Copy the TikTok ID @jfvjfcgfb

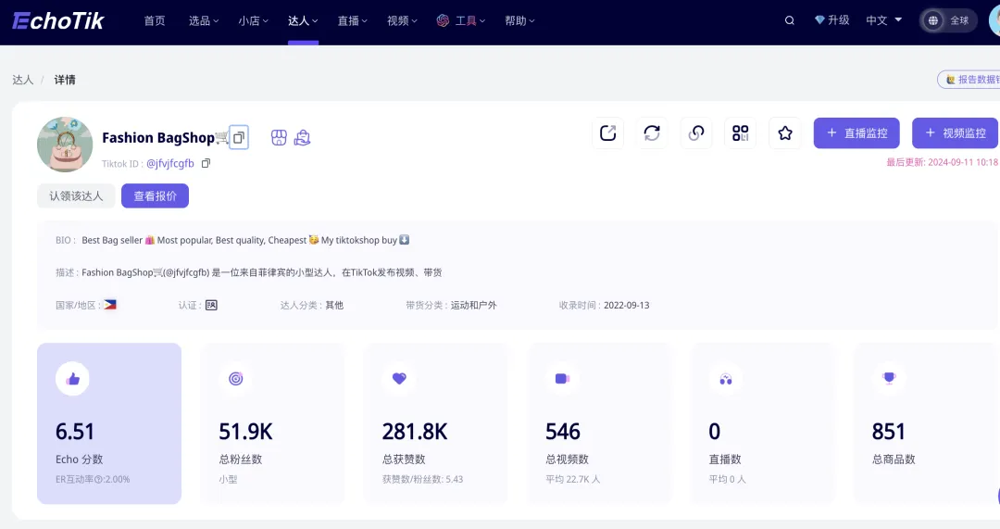coord(206,163)
